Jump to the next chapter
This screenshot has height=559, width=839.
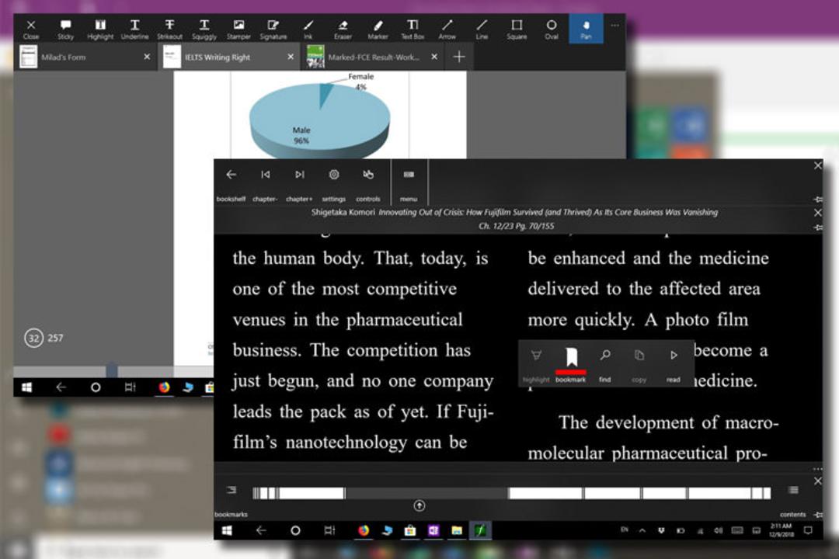pos(299,185)
